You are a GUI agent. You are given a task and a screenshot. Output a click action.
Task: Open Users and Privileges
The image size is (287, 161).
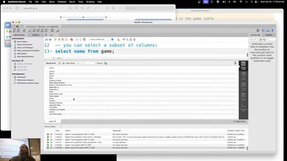coord(25,47)
